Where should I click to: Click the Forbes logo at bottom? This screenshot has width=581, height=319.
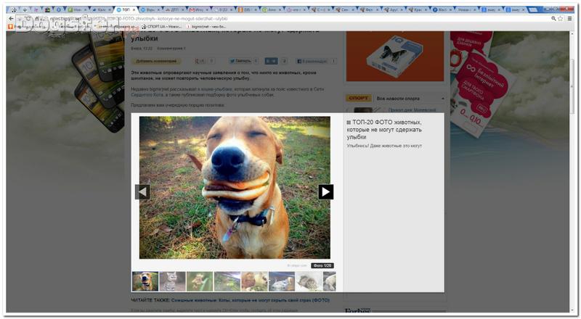(x=357, y=311)
